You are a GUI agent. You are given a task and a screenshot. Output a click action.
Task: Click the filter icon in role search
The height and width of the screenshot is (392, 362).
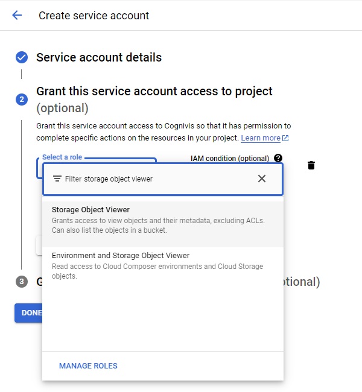pyautogui.click(x=57, y=179)
